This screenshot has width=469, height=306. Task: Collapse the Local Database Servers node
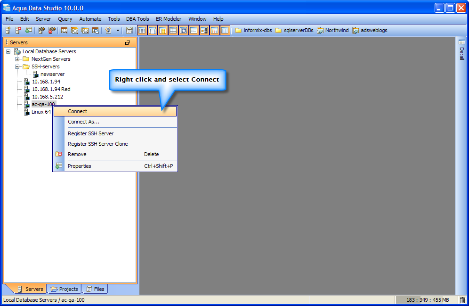[8, 51]
